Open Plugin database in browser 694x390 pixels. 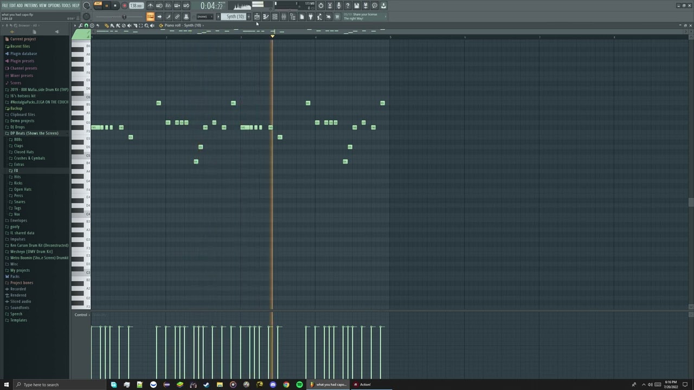(23, 54)
